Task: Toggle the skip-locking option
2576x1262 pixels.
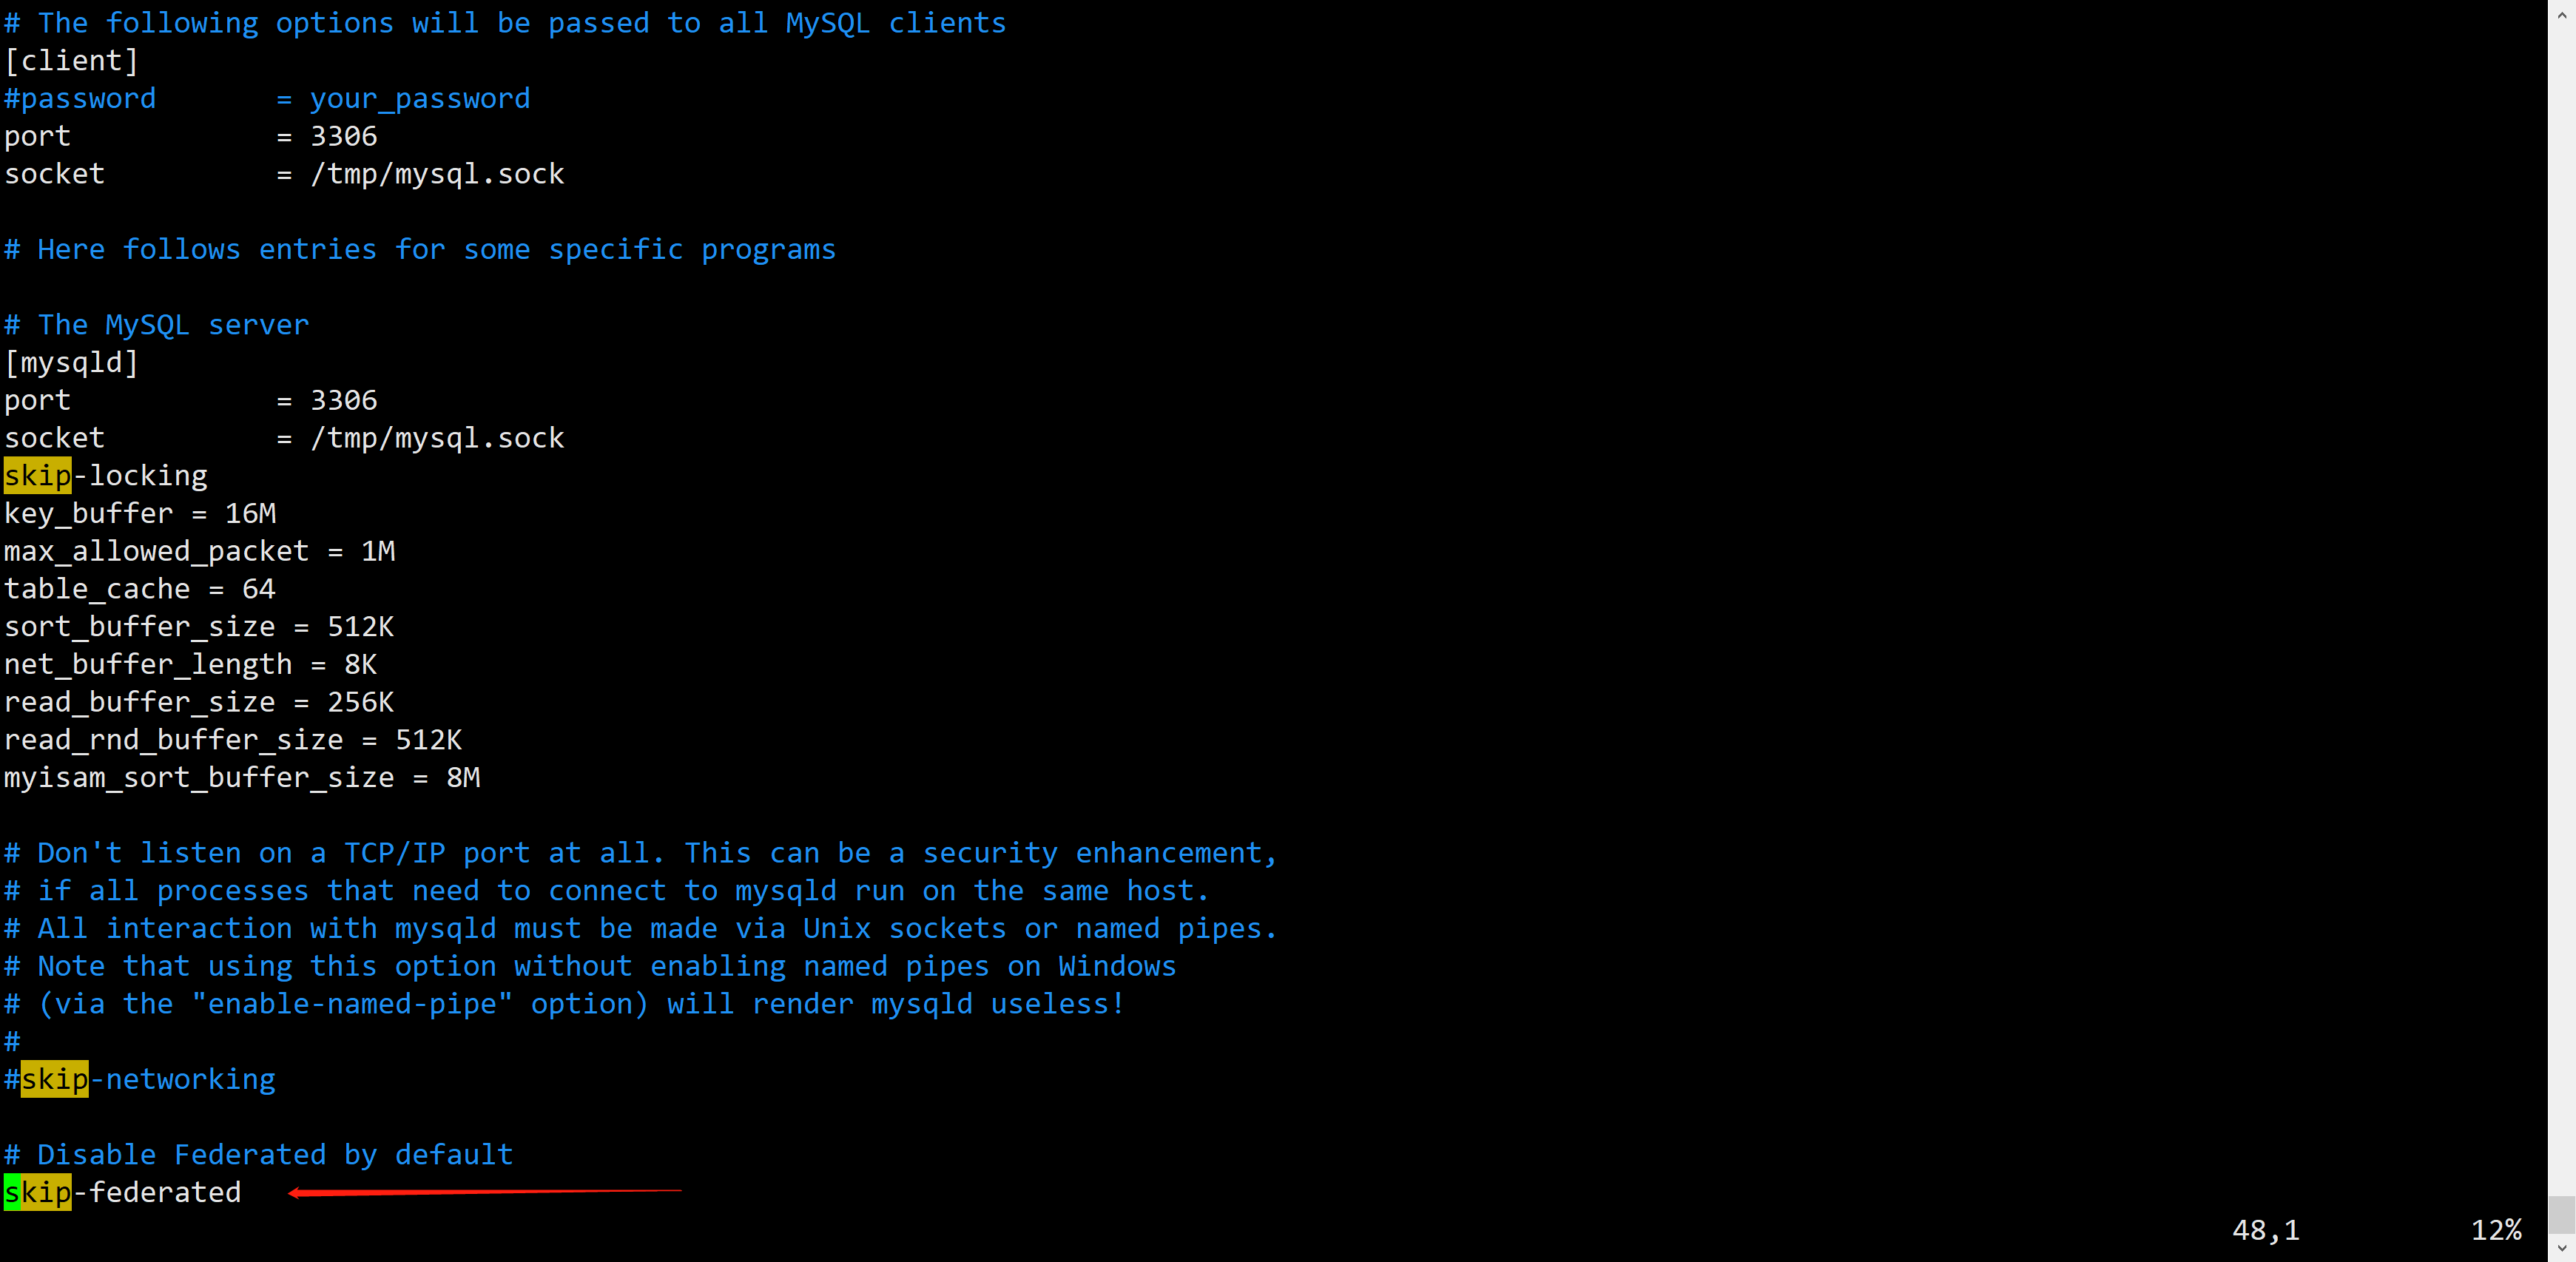Action: 105,475
